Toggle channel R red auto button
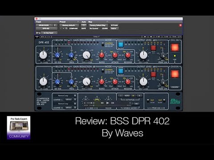The image size is (214, 160). pos(153,74)
